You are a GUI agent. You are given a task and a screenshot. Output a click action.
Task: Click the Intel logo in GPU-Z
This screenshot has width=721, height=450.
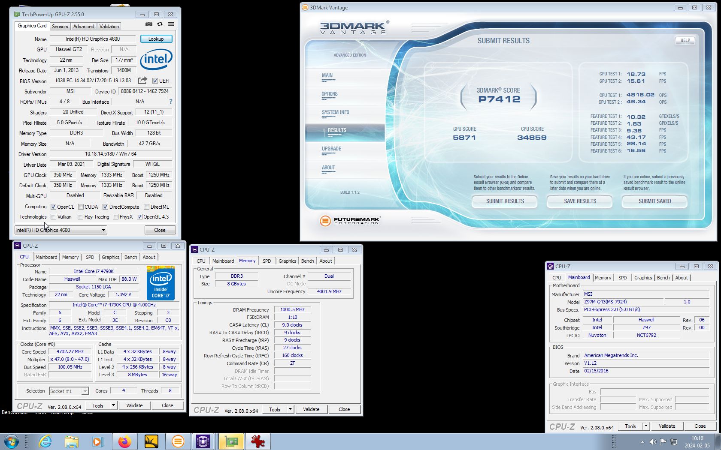click(156, 60)
